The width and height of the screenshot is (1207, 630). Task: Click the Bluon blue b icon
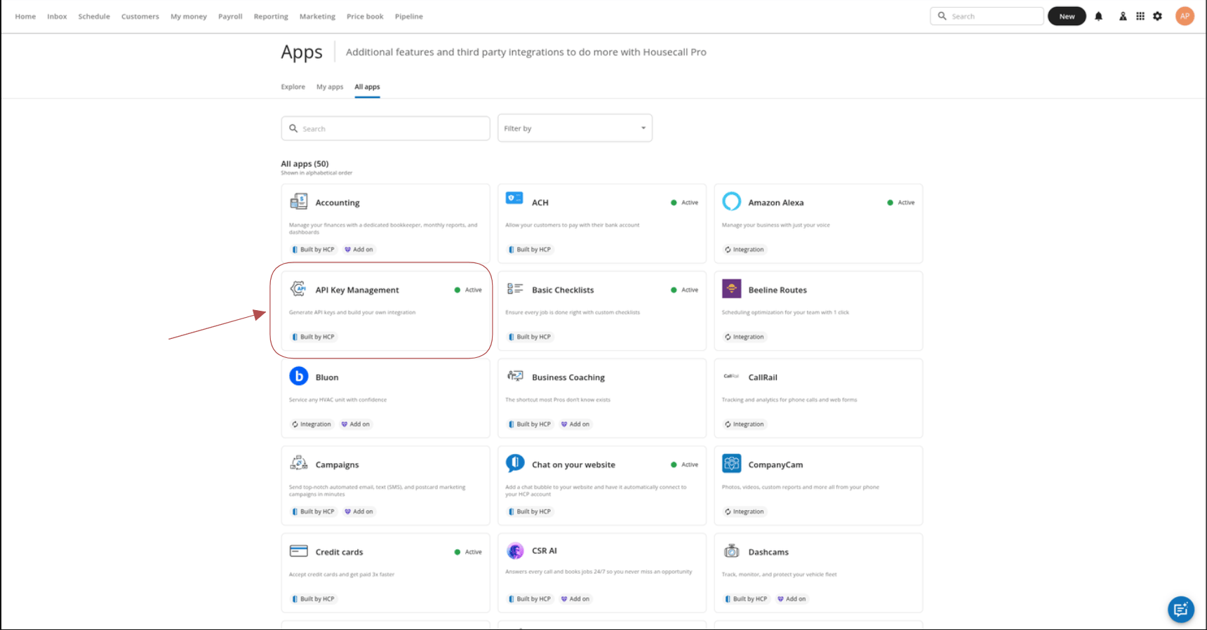point(299,376)
